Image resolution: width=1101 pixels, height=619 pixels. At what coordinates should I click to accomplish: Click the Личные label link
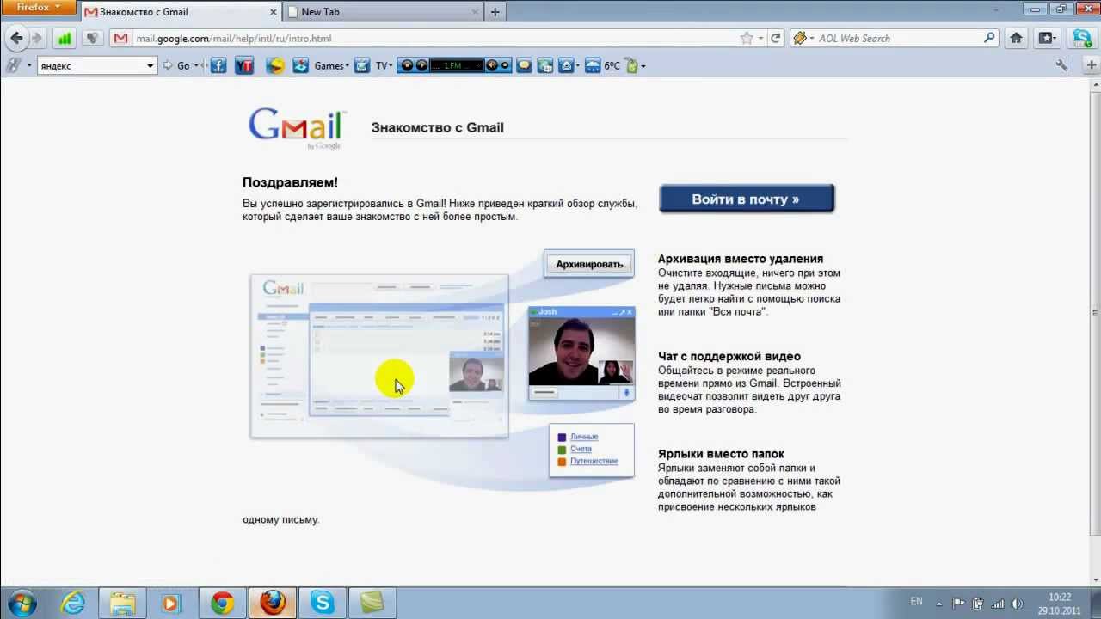584,437
